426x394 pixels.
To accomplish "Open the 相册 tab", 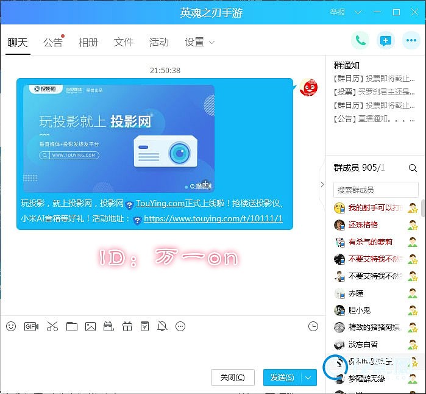I will coord(88,43).
